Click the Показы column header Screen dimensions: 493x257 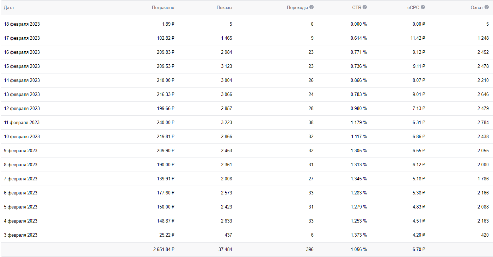pyautogui.click(x=224, y=8)
